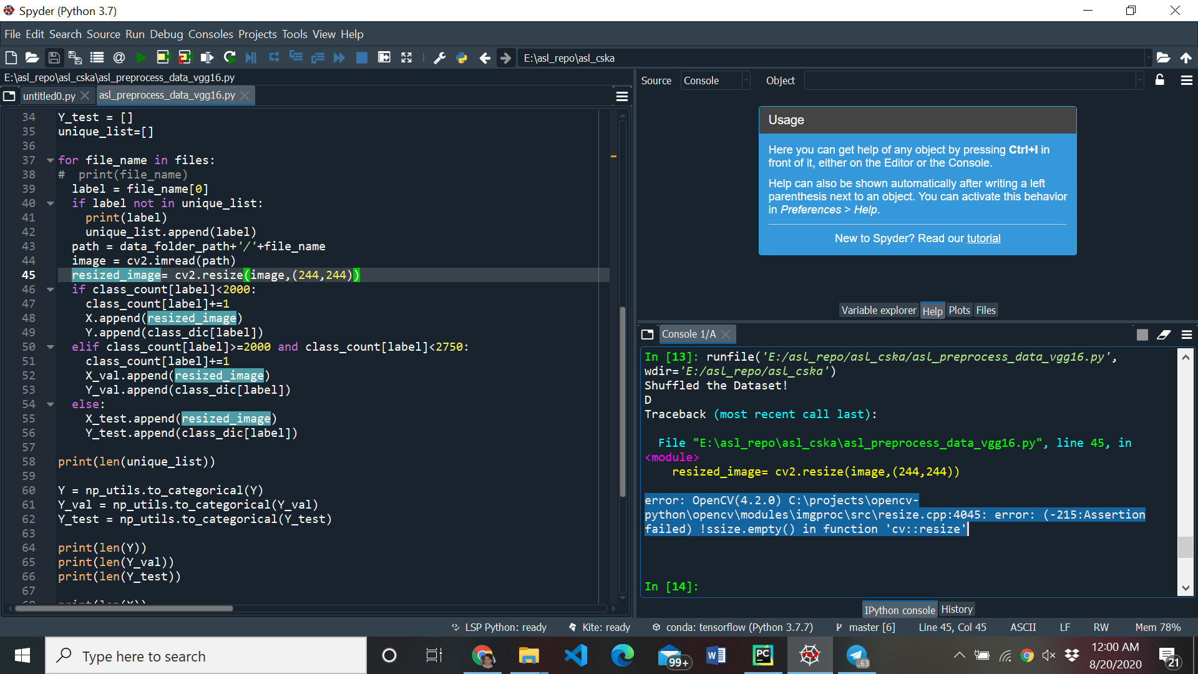Click the tutorial link in Usage
This screenshot has height=674, width=1198.
coord(983,238)
